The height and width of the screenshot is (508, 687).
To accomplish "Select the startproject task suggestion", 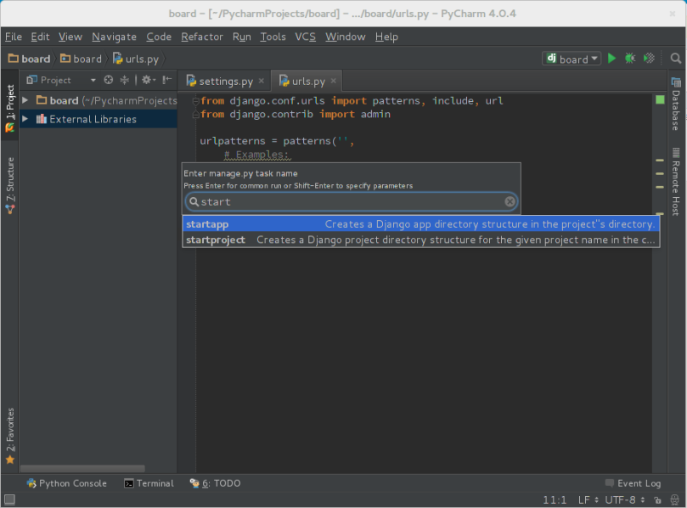I will (420, 240).
